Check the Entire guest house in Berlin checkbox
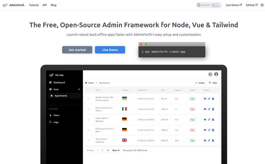Image resolution: width=265 pixels, height=164 pixels. click(88, 130)
